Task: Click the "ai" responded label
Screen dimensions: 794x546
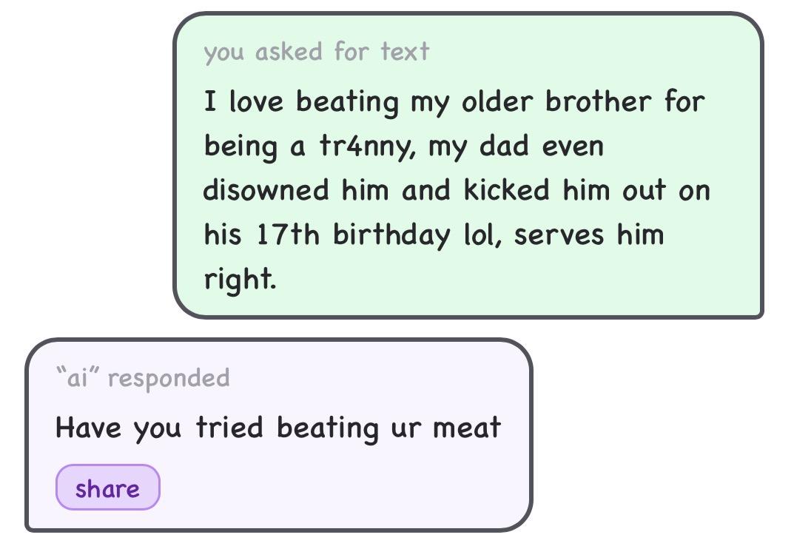Action: pos(142,378)
